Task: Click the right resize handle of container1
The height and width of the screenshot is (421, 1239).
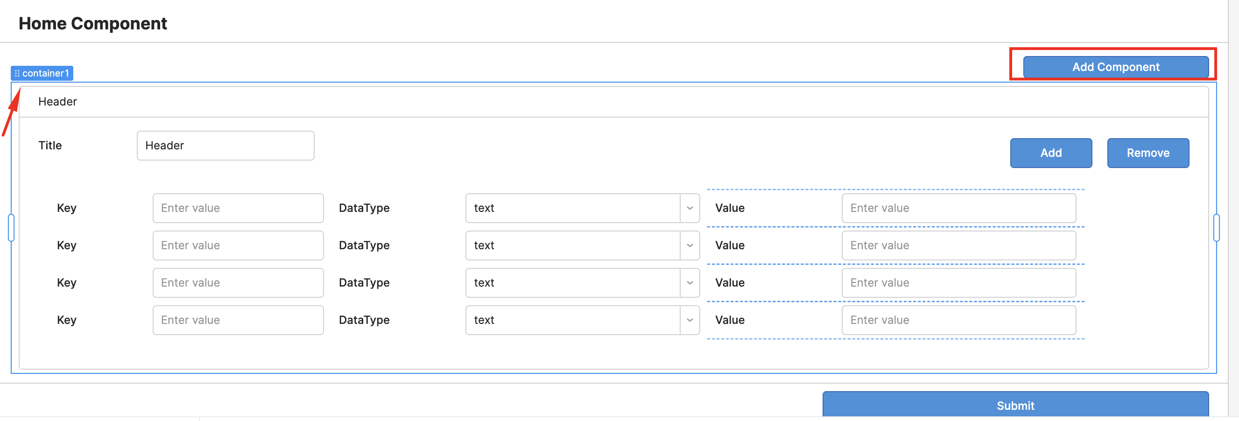Action: click(1217, 228)
